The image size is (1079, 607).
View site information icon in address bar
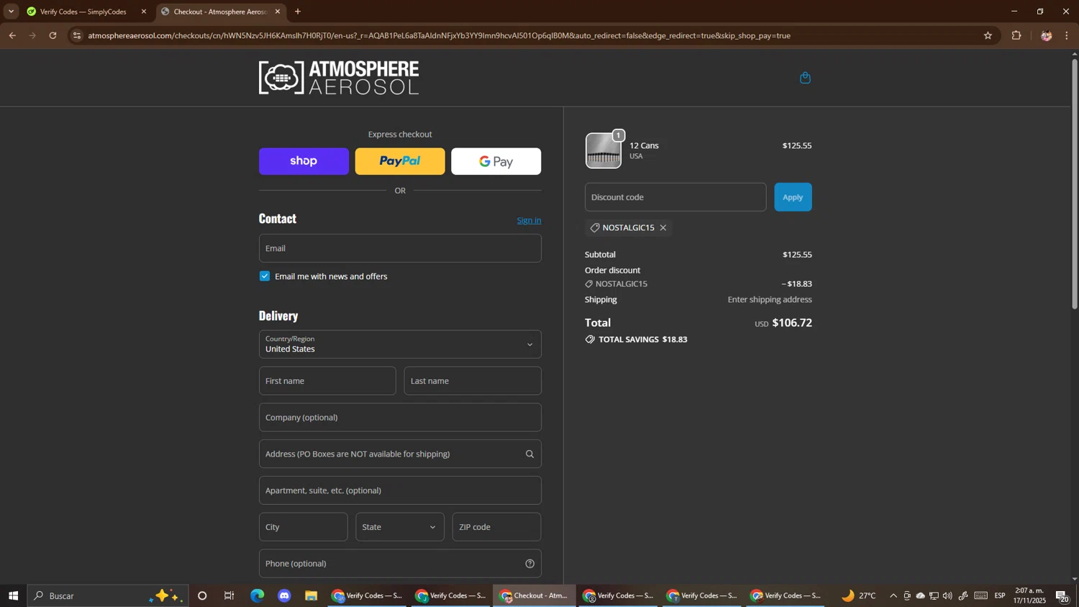click(x=77, y=35)
